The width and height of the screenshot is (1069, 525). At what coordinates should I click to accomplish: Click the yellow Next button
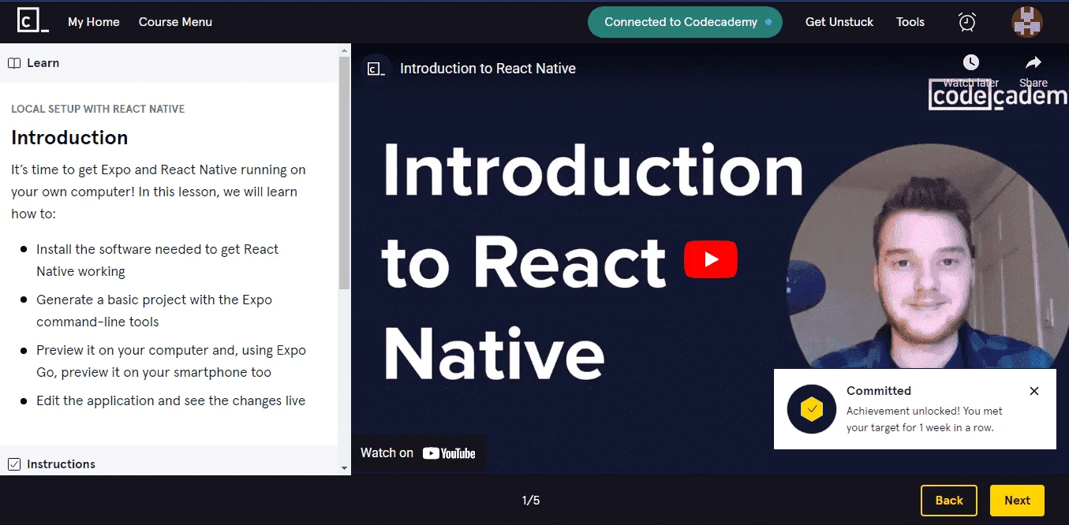[x=1017, y=501]
